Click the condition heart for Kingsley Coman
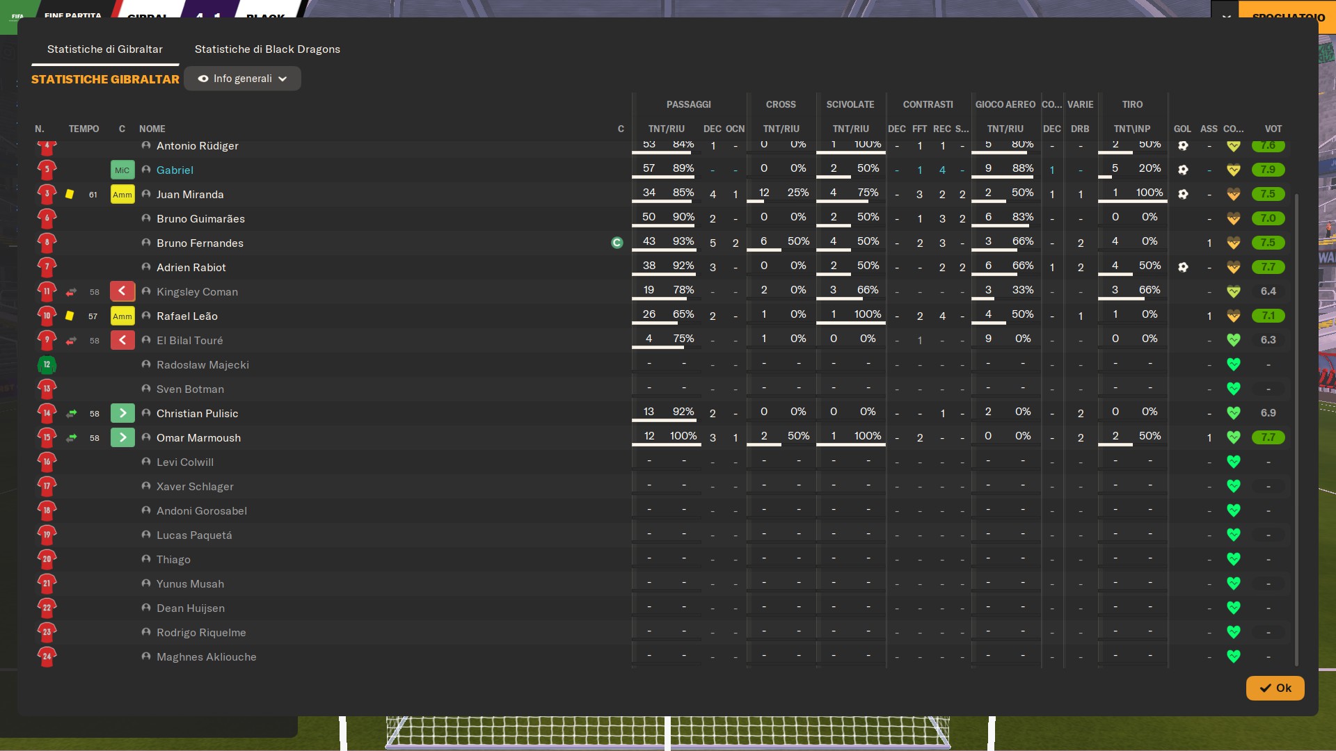The width and height of the screenshot is (1336, 751). [x=1234, y=291]
